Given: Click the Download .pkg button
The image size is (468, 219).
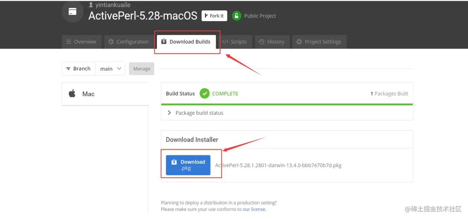Looking at the screenshot, I should pos(188,165).
